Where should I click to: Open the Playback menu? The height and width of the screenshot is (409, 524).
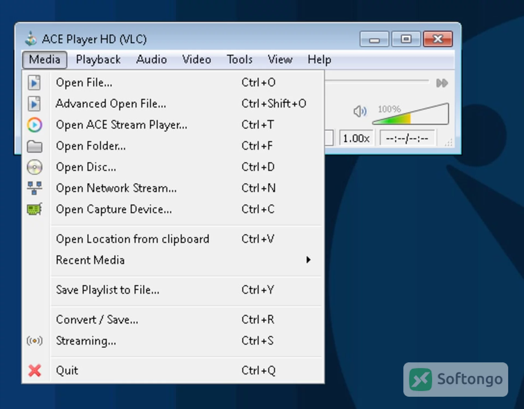tap(98, 59)
